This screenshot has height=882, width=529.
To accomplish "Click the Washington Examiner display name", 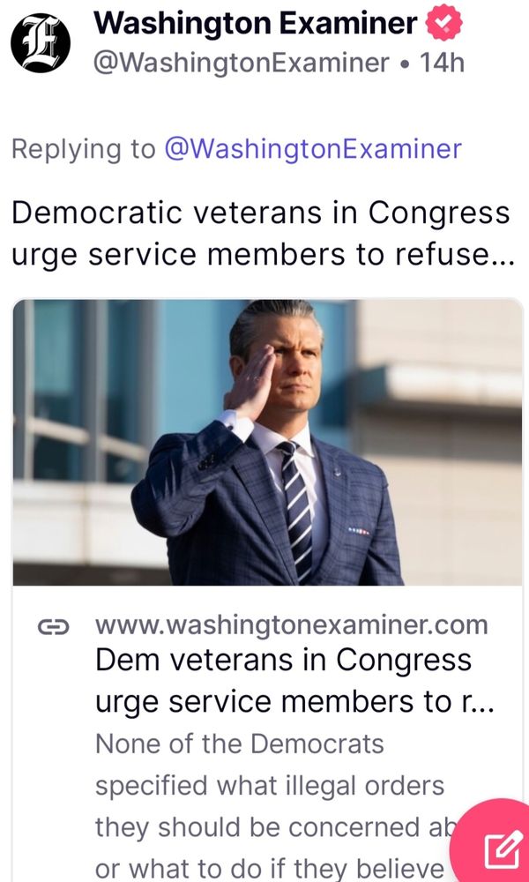I will point(256,24).
